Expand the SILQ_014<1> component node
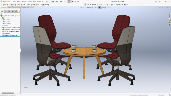 (x=1, y=30)
